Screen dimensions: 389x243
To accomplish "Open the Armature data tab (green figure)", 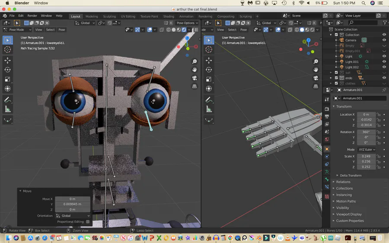I will (327, 172).
